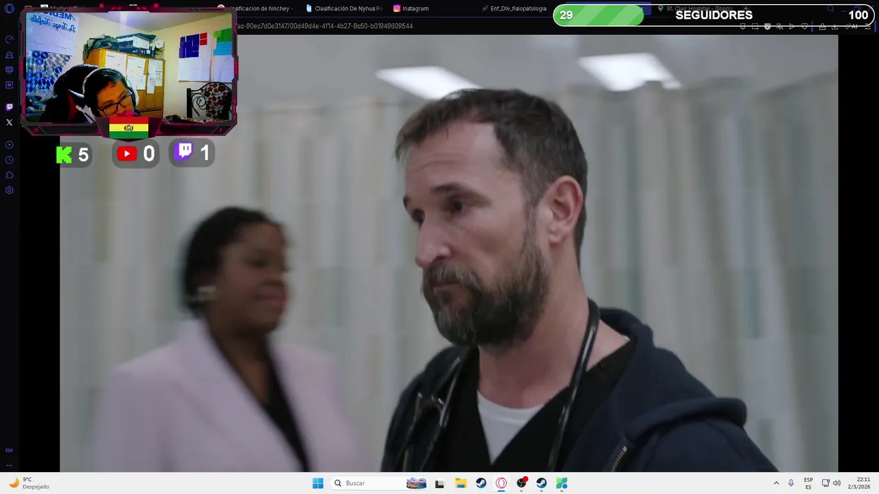Click the heart bookmark icon in the address bar
Viewport: 879px width, 494px height.
click(804, 26)
